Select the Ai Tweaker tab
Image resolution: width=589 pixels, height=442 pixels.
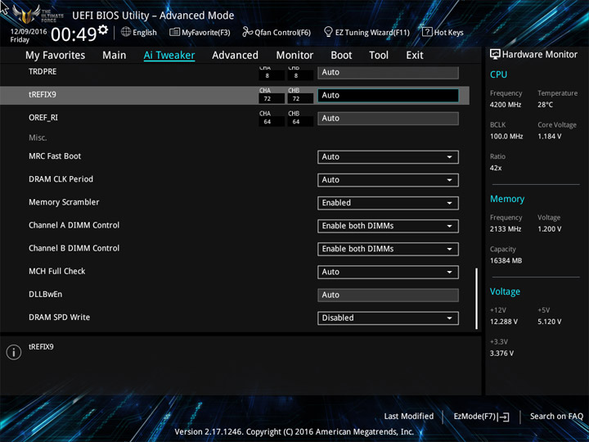coord(169,56)
